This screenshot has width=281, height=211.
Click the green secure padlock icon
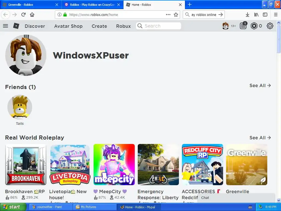click(x=65, y=15)
